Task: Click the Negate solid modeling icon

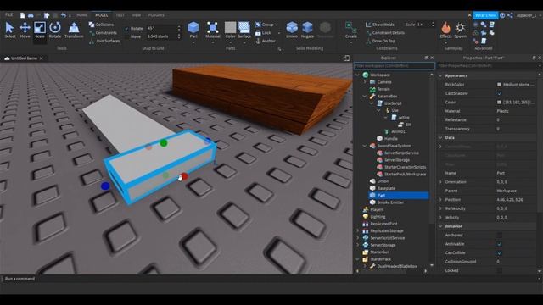Action: click(x=307, y=30)
